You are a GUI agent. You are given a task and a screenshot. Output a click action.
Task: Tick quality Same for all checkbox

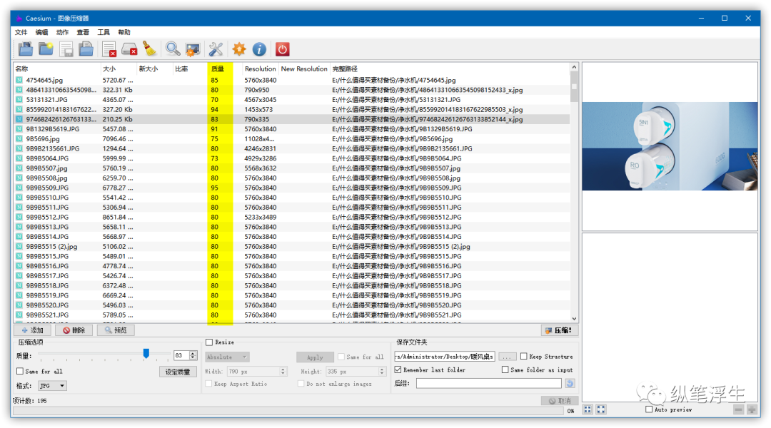[20, 371]
